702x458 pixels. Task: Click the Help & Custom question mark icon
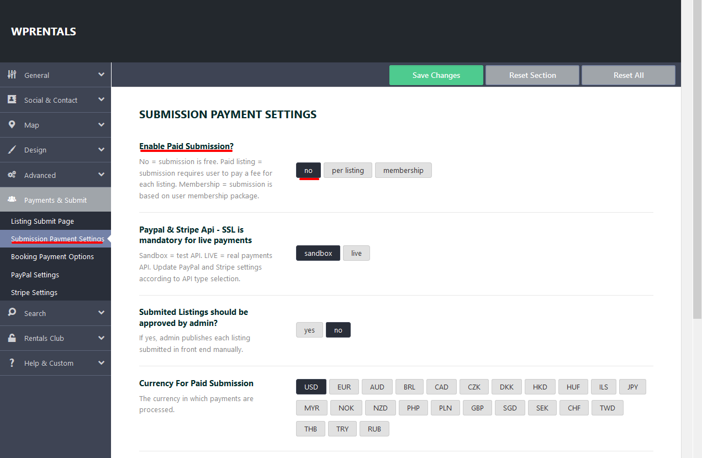tap(12, 362)
